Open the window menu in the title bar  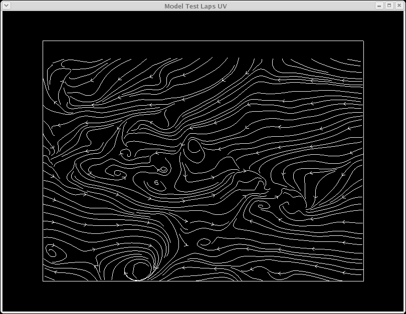pyautogui.click(x=7, y=6)
